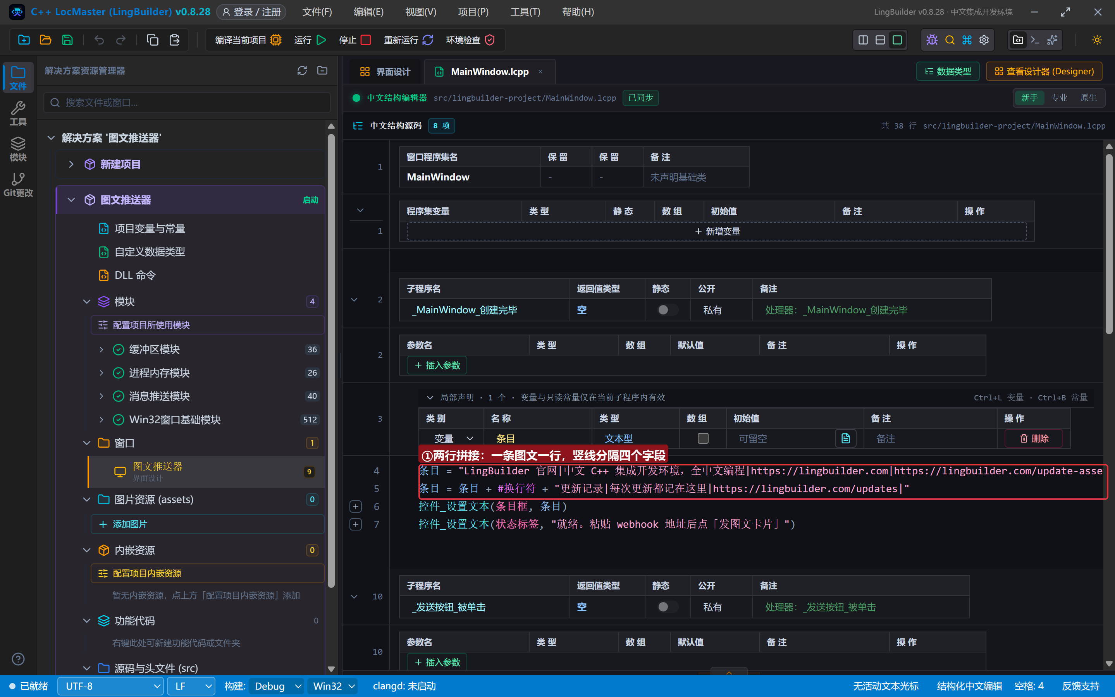This screenshot has height=697, width=1115.
Task: Click the save icon in toolbar
Action: 67,40
